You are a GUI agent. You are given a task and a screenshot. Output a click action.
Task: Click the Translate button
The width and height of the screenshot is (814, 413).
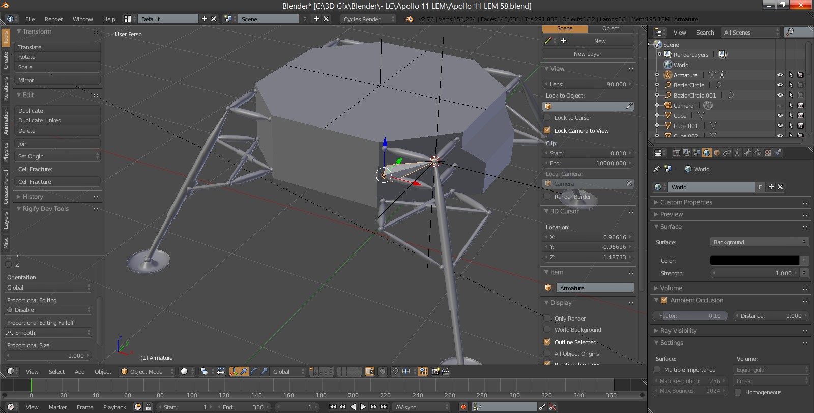57,47
